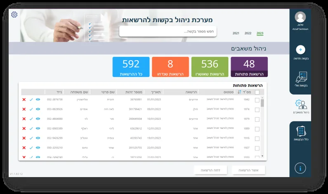Image resolution: width=328 pixels, height=194 pixels.
Task: Check the checkbox for request 1874
Action: tap(257, 110)
